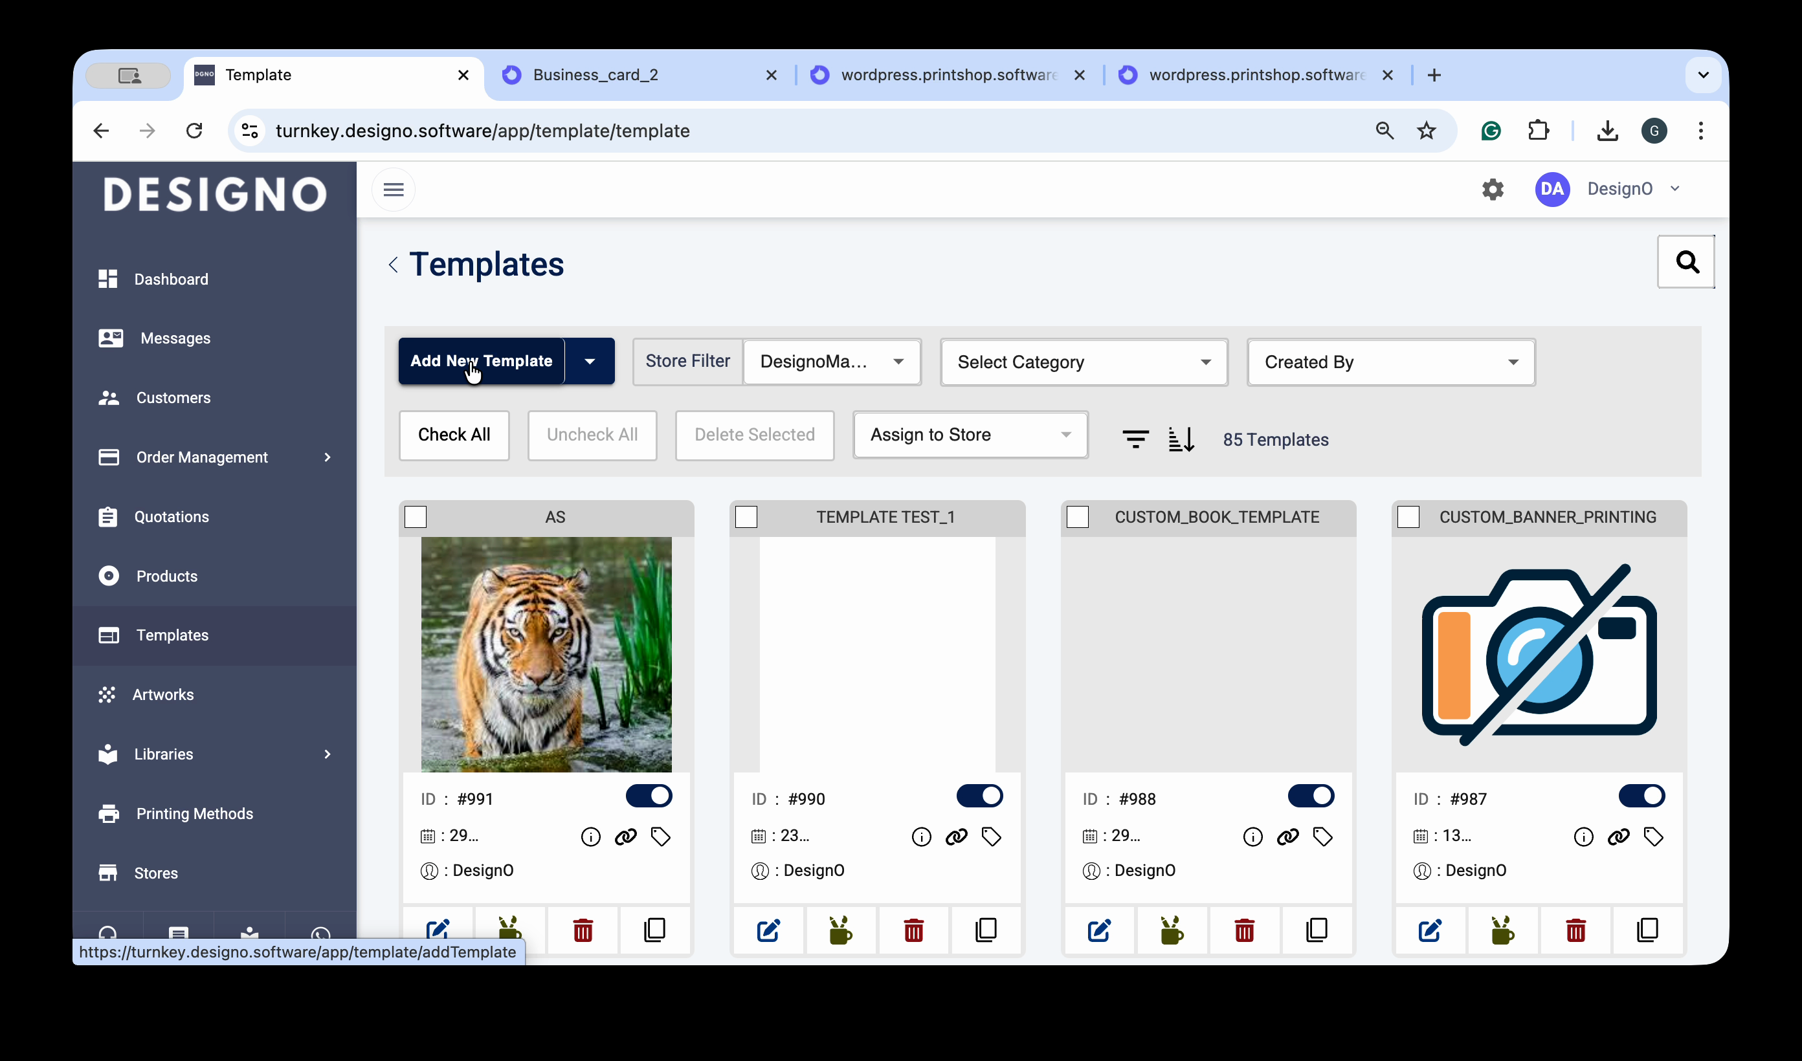This screenshot has height=1061, width=1802.
Task: Click the sort order icon
Action: click(1181, 438)
